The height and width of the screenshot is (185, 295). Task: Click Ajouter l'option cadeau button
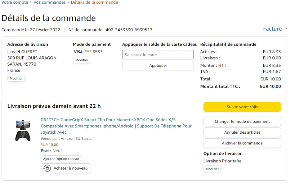pos(61,159)
